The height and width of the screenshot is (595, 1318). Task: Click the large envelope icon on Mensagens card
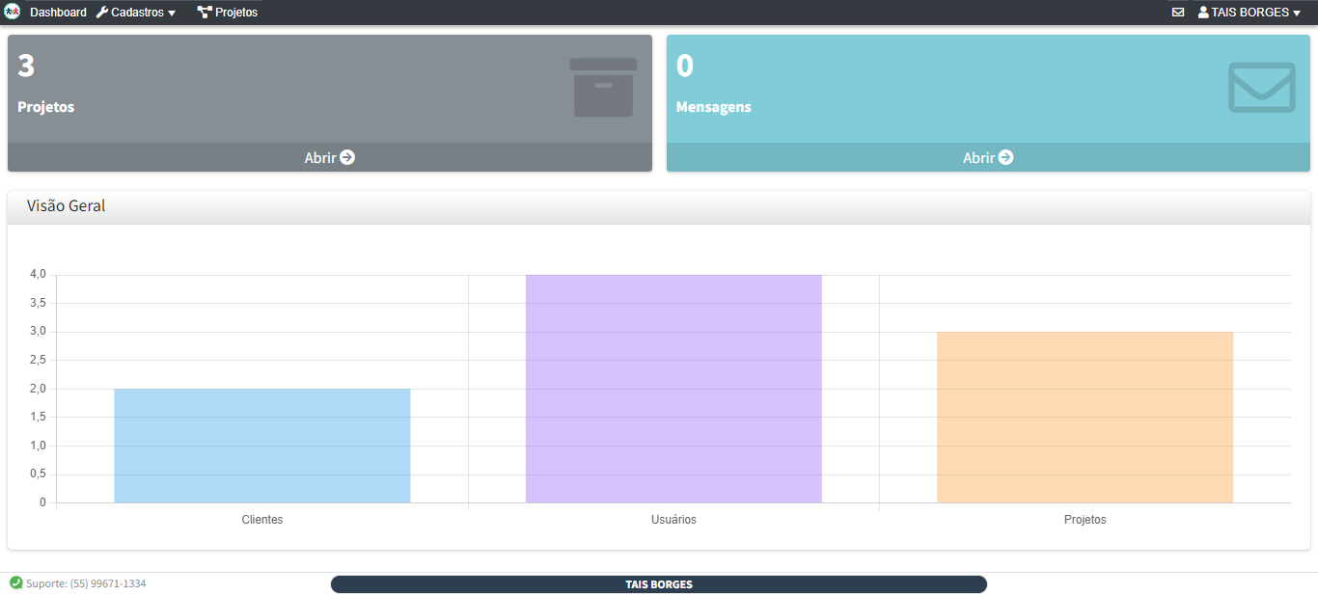pyautogui.click(x=1261, y=88)
